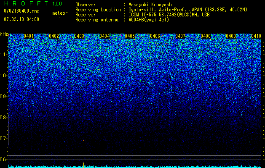Screen dimensions: 265x168
Task: Click the observer name Masayuki Kobayashi
Action: pyautogui.click(x=151, y=5)
